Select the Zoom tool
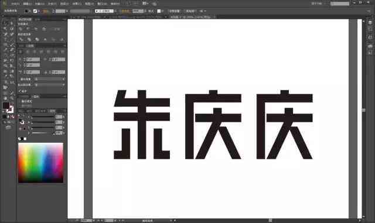The height and width of the screenshot is (223, 375). 12,98
